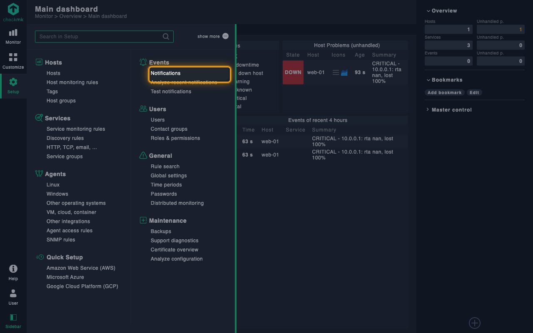Click the show more dots icon
The height and width of the screenshot is (333, 533).
(226, 36)
